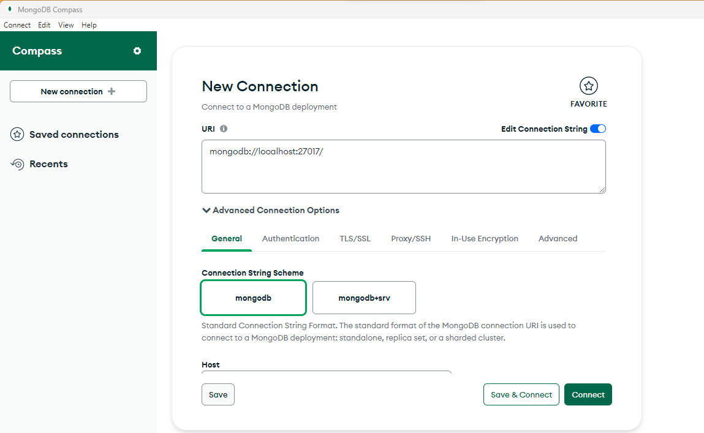
Task: Switch to the TLS/SSL tab
Action: pyautogui.click(x=355, y=239)
